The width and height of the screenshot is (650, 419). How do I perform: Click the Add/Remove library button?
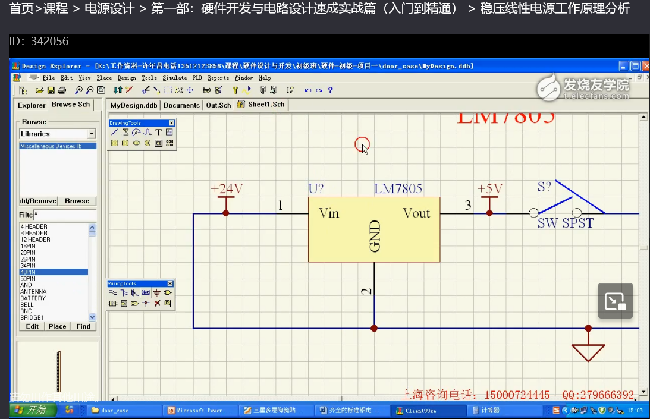point(37,201)
